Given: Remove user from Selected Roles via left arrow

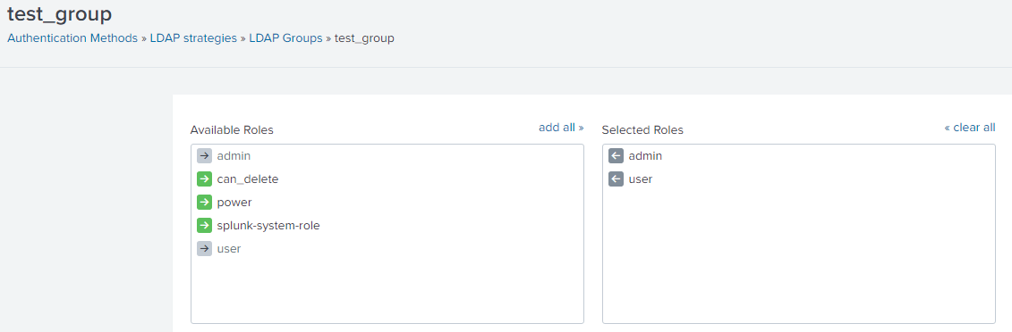Looking at the screenshot, I should (x=616, y=178).
